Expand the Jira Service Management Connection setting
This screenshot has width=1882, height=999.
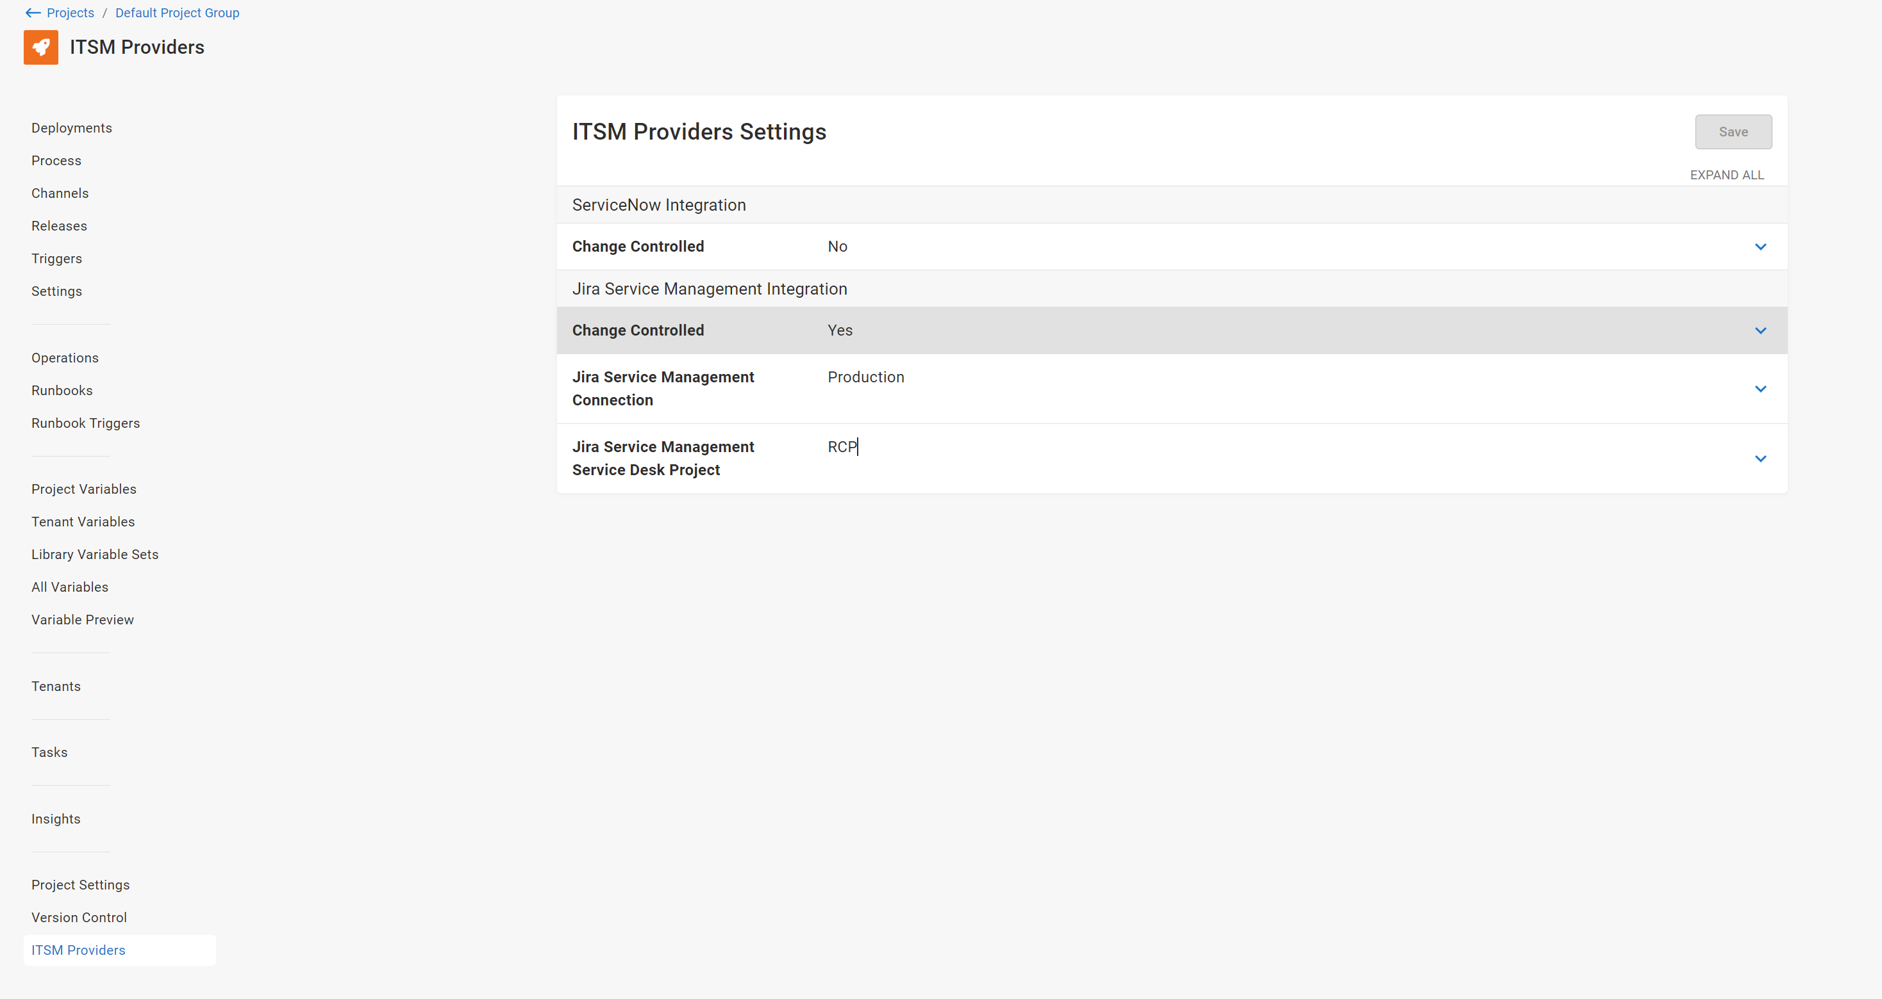pos(1761,388)
